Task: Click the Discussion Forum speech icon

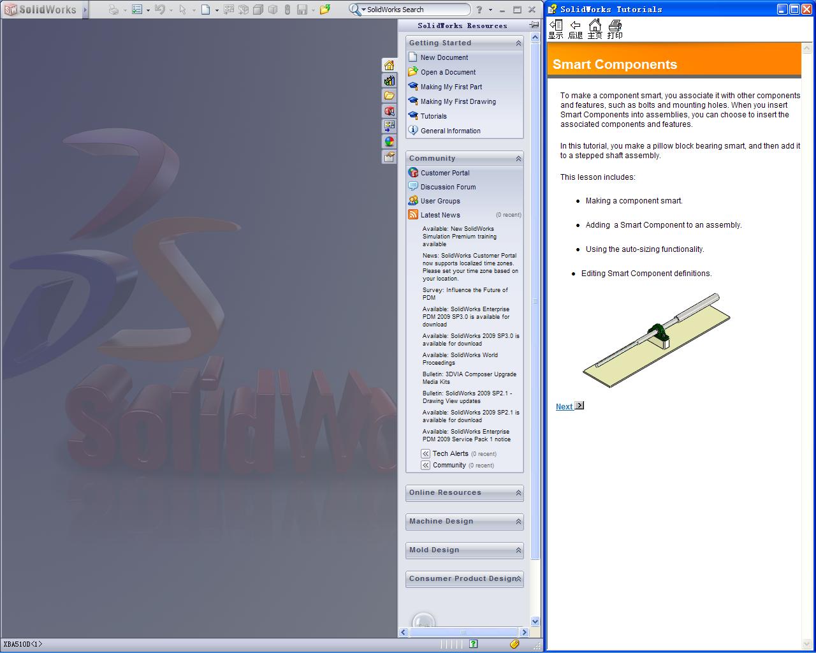Action: point(413,187)
